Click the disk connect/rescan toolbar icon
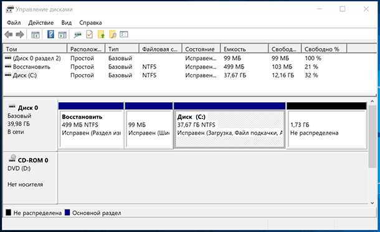Screen dimensions: 380x232 point(78,35)
